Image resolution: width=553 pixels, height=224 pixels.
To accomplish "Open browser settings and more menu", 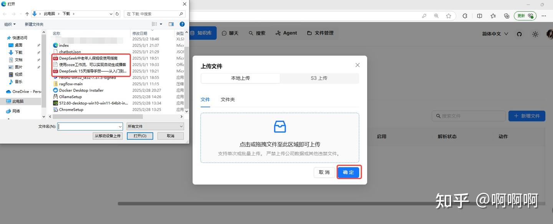I will (544, 16).
